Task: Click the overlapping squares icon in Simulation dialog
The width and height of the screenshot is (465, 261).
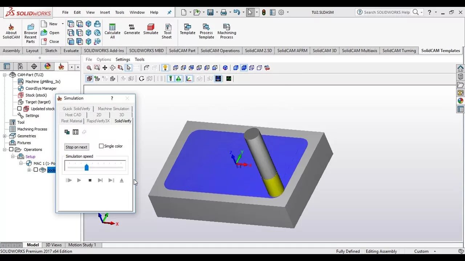Action: pyautogui.click(x=67, y=132)
